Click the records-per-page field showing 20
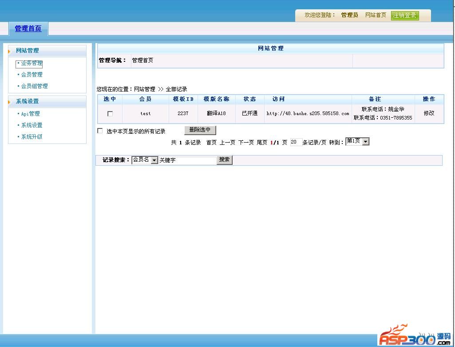 [296, 142]
